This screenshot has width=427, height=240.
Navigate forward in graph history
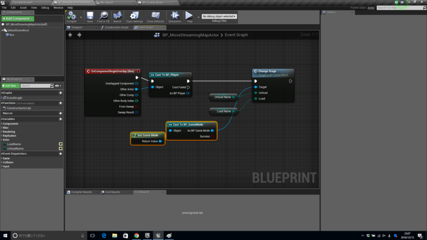(79, 35)
